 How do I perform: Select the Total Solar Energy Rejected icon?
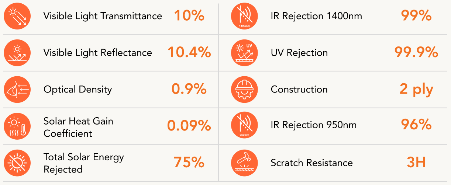coord(17,163)
